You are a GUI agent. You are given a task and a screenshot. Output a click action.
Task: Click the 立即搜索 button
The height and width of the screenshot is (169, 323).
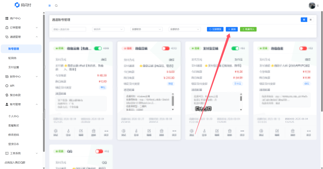click(x=215, y=29)
